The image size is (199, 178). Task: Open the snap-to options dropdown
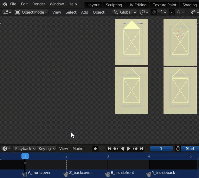pos(162,12)
